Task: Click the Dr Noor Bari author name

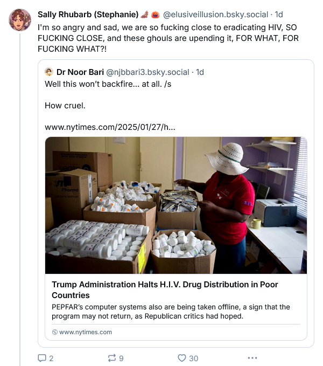Action: pyautogui.click(x=80, y=72)
